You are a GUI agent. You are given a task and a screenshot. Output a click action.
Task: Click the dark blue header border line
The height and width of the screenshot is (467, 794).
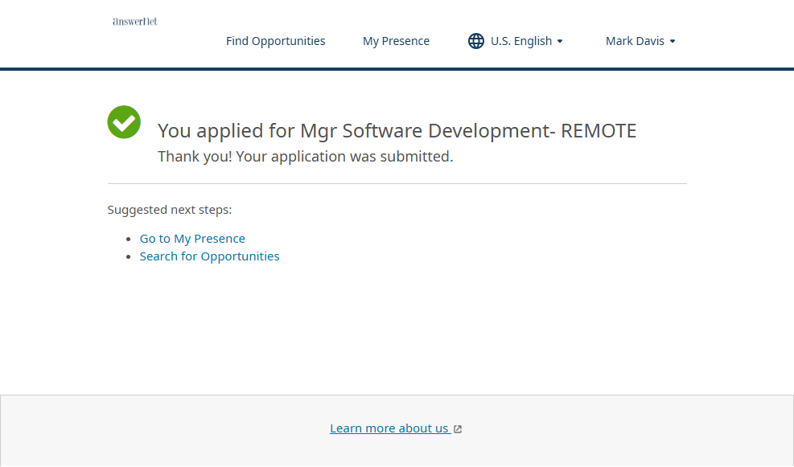[397, 69]
